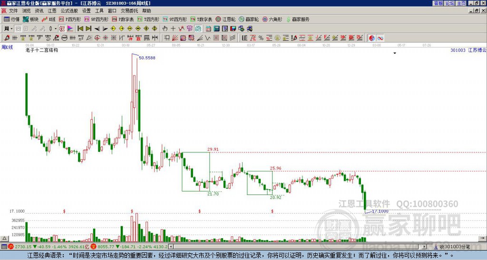Toggle the infinity symbol button
The image size is (487, 260).
[x=380, y=38]
